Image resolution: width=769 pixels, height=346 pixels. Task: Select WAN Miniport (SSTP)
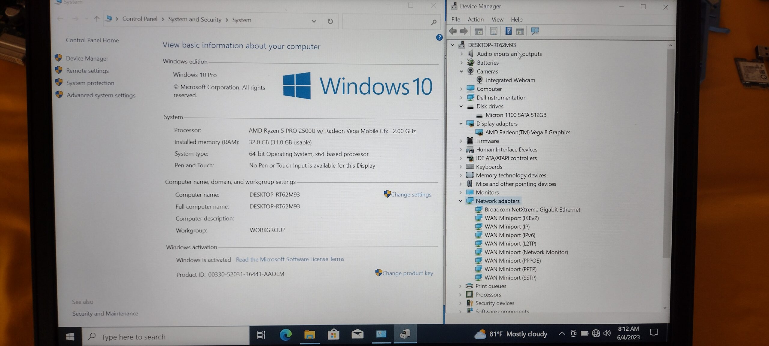(510, 278)
